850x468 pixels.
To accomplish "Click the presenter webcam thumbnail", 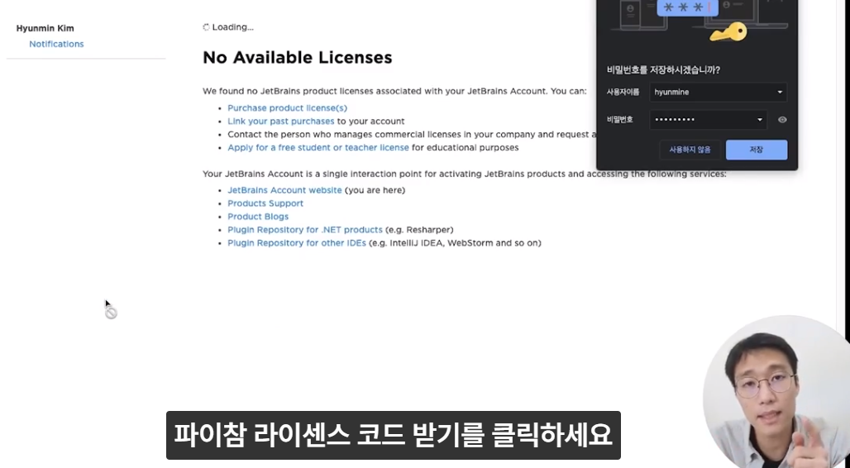I will (776, 392).
